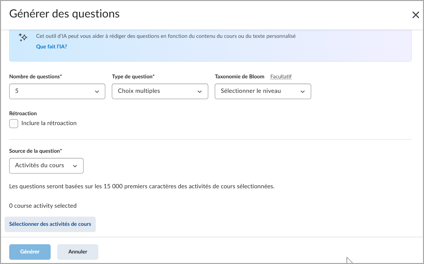Click the Facultatif underlined label
The height and width of the screenshot is (264, 424).
281,76
